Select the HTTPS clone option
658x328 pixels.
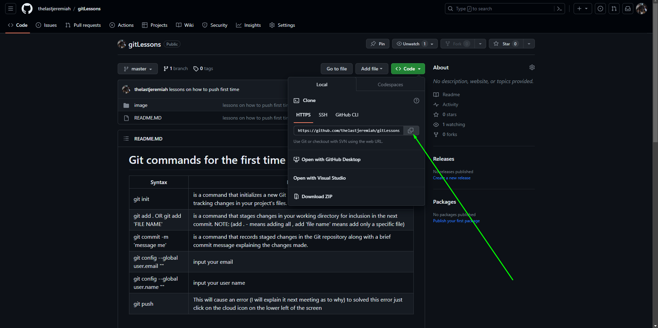pyautogui.click(x=303, y=115)
